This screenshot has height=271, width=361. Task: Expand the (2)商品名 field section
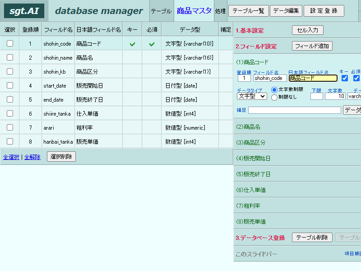coord(297,127)
